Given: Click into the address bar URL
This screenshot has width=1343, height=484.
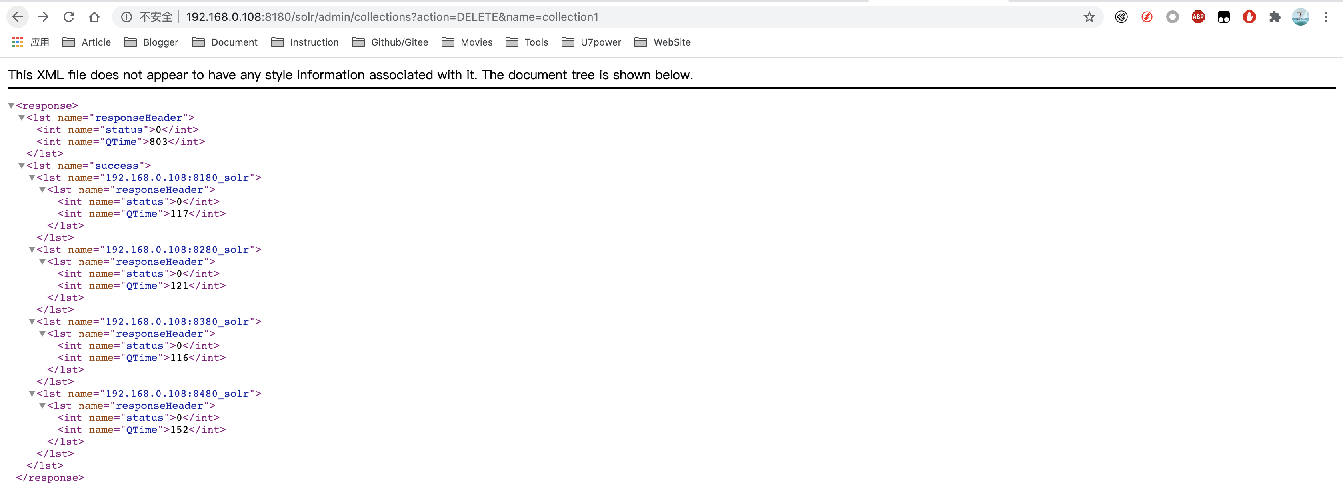Looking at the screenshot, I should [391, 17].
